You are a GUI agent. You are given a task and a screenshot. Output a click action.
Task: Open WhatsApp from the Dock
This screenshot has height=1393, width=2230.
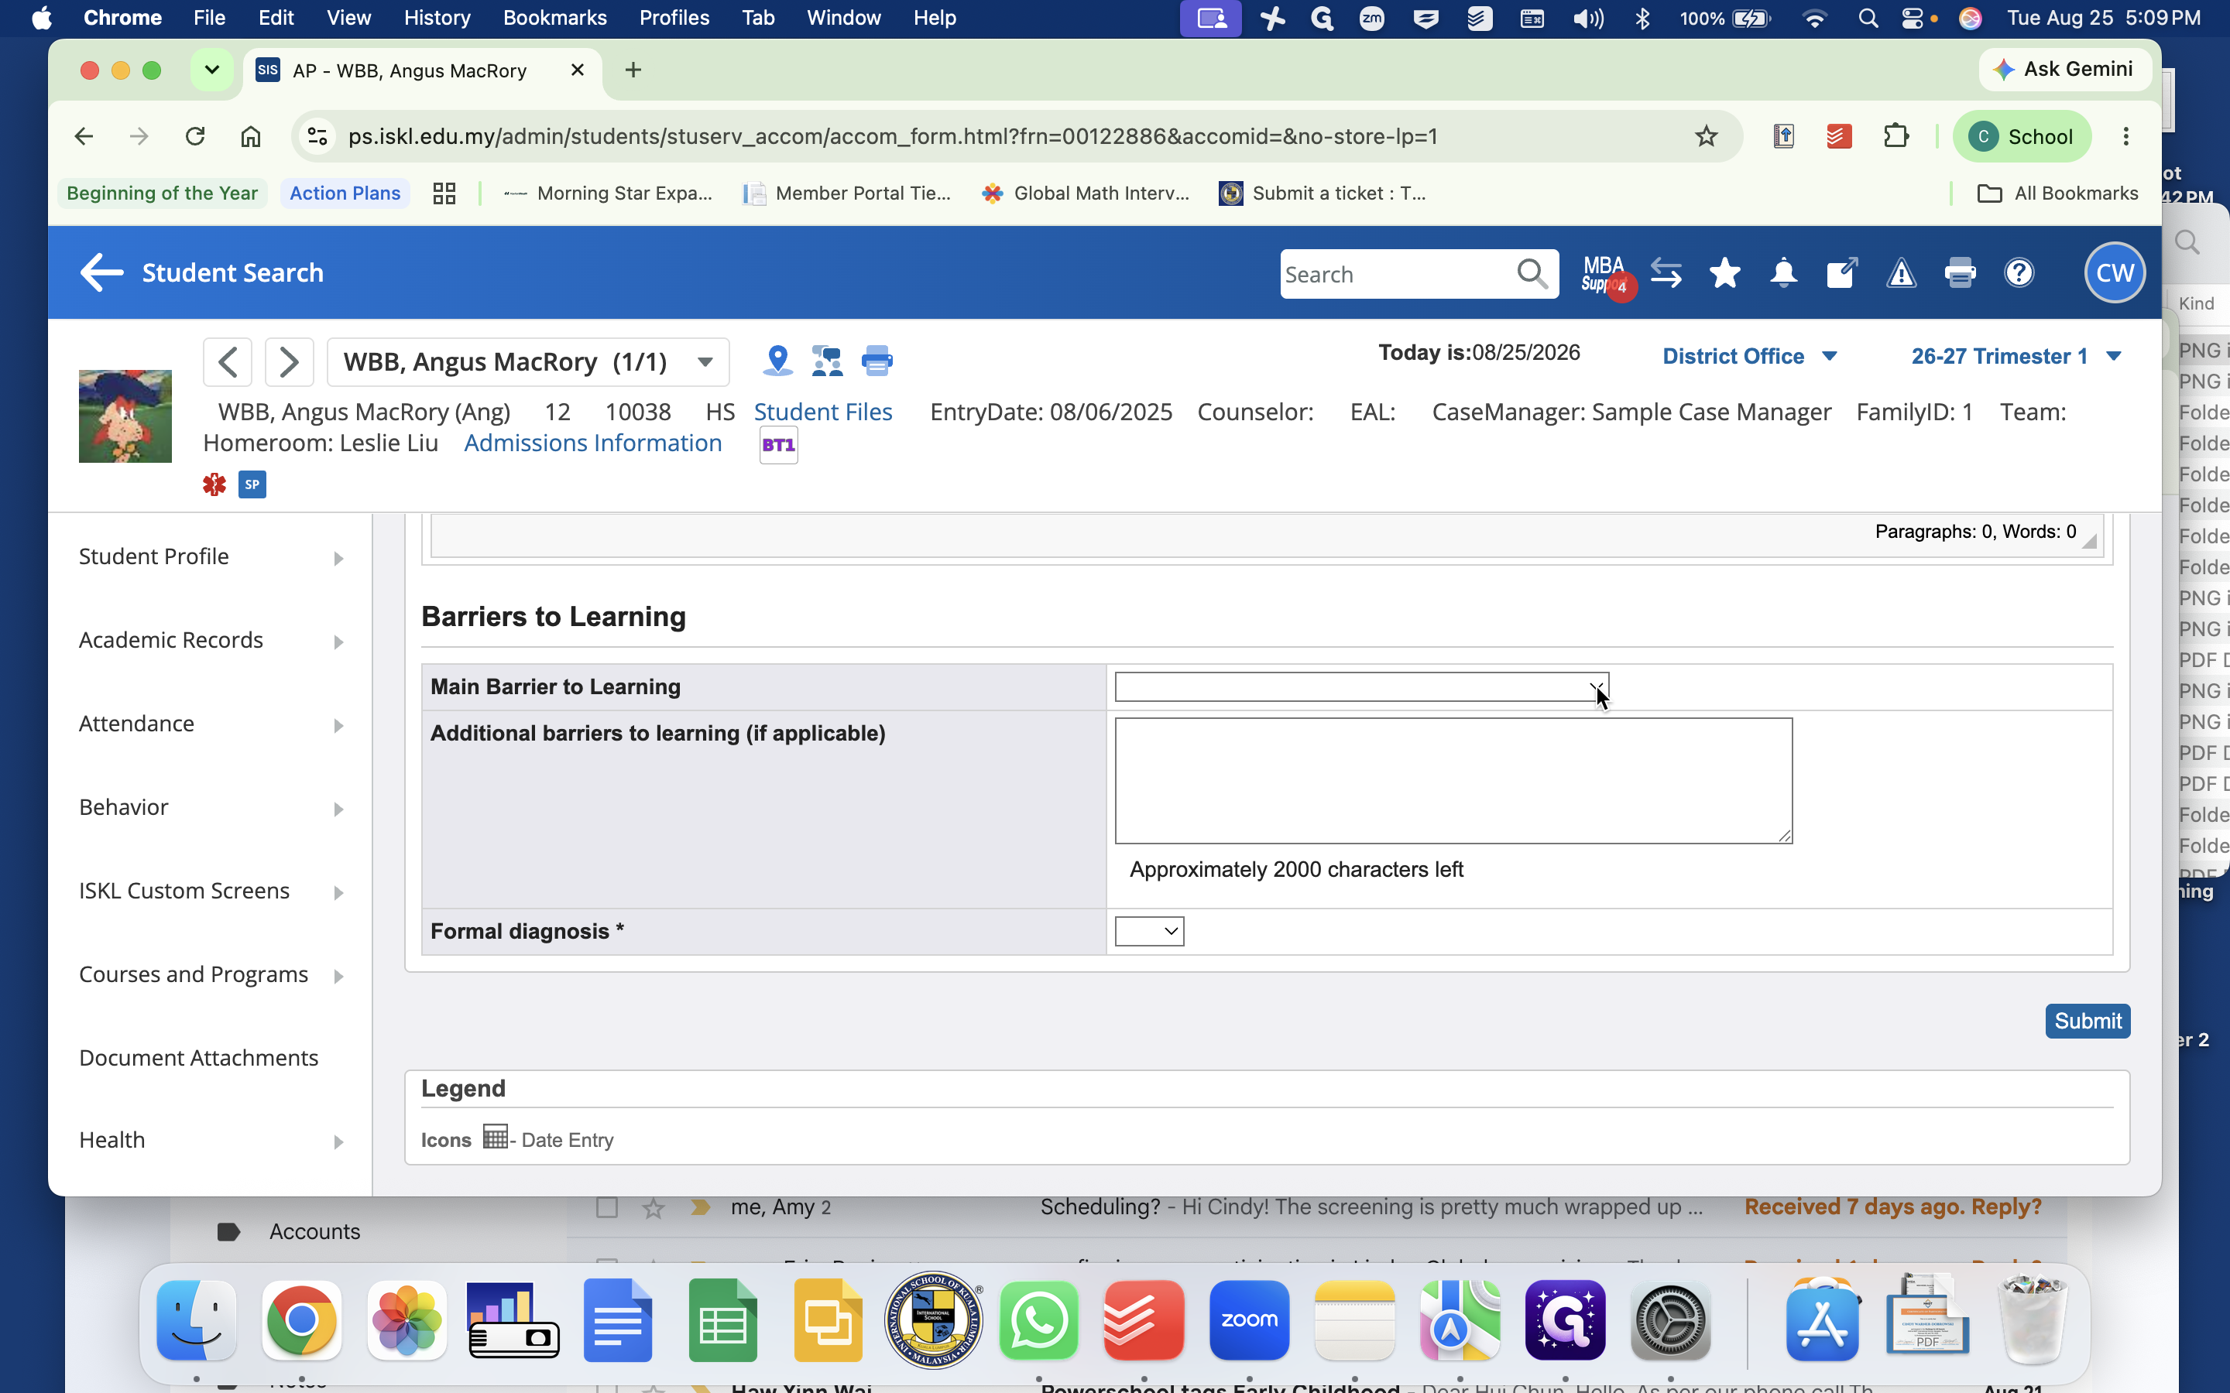pyautogui.click(x=1038, y=1320)
